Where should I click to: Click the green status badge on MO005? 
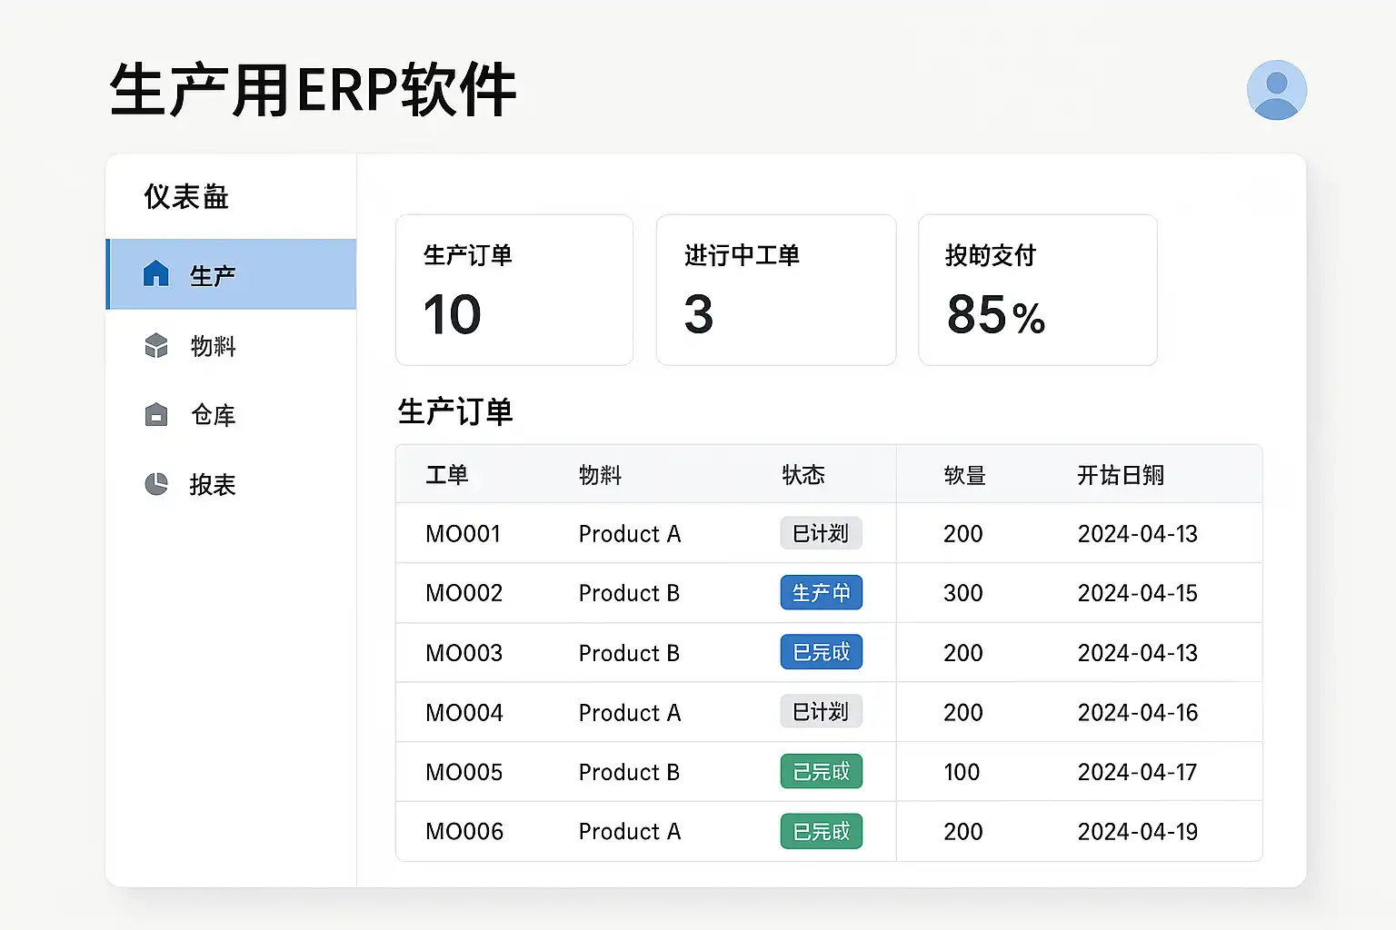(821, 772)
